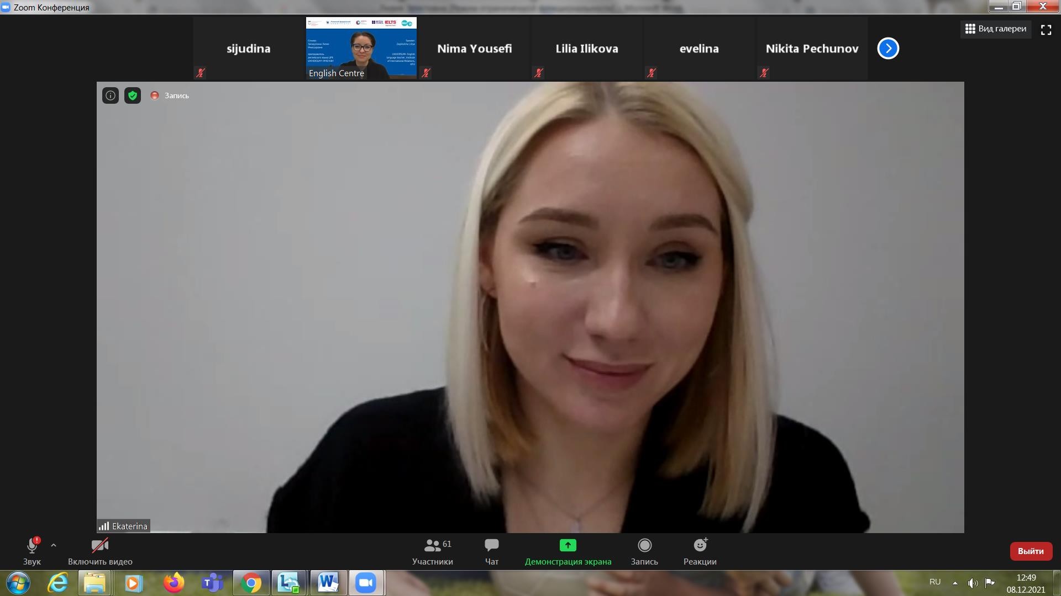Turn on camera with Включить видео
Image resolution: width=1061 pixels, height=596 pixels.
[100, 551]
